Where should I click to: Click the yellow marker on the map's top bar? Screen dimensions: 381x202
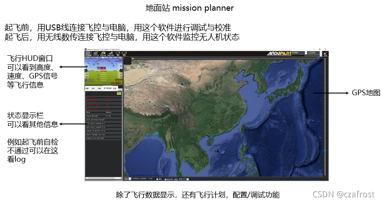point(133,59)
